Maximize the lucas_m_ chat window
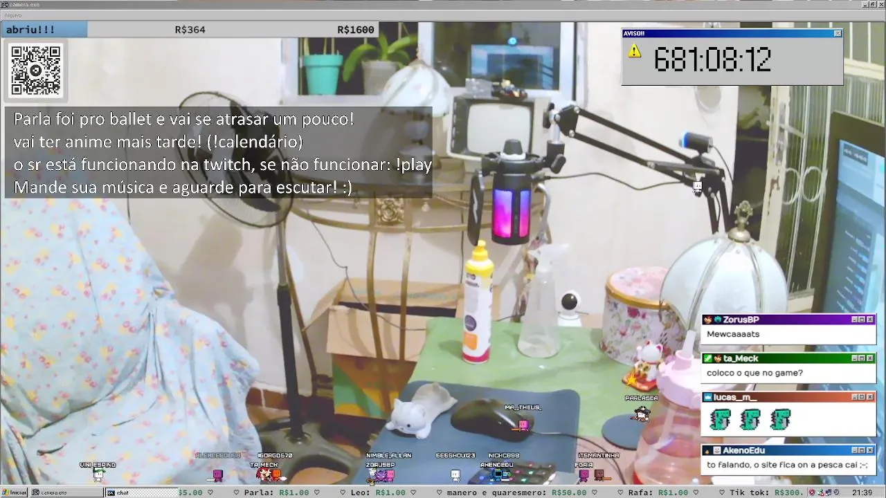This screenshot has height=498, width=886. coord(862,397)
